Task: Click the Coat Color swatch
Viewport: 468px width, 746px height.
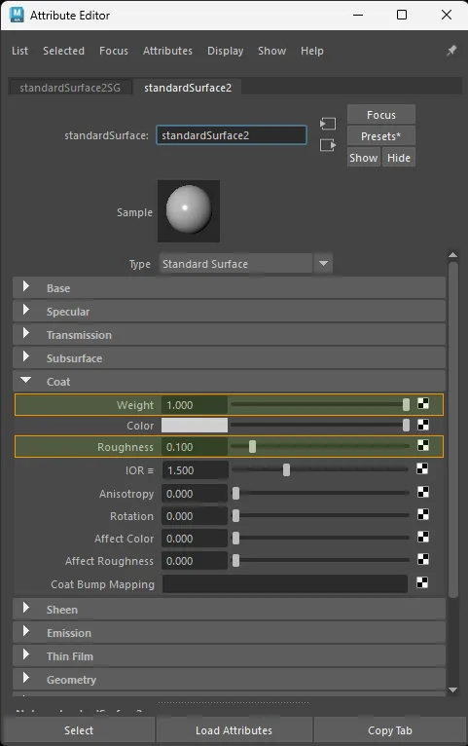Action: [x=195, y=425]
